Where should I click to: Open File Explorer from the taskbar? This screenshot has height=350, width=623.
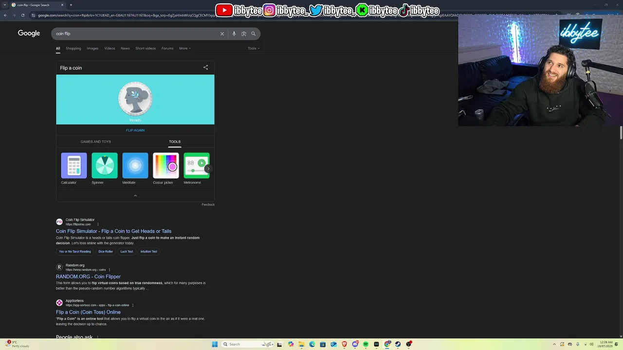301,344
